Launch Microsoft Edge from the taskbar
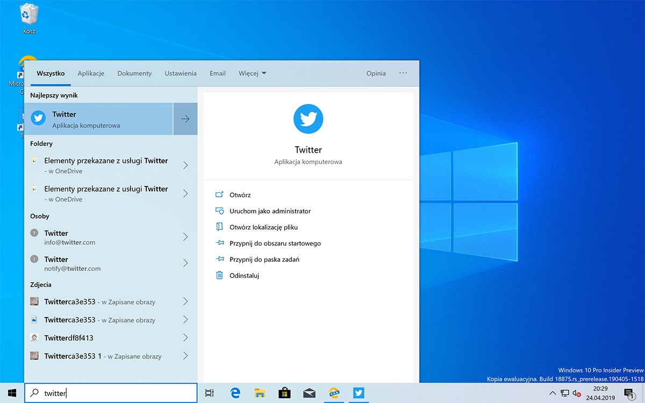The image size is (645, 403). (235, 393)
